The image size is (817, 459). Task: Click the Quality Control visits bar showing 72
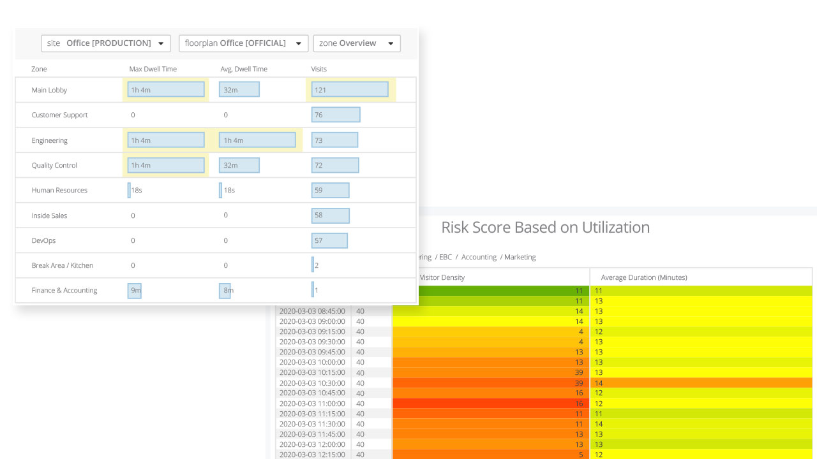335,165
